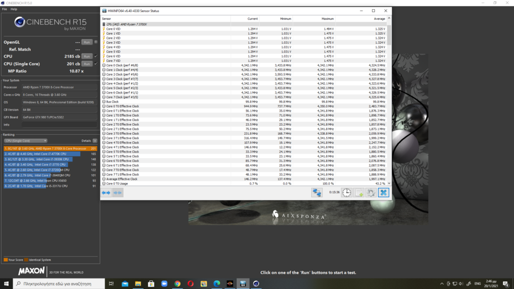
Task: Open the Windows Start menu
Action: [x=6, y=284]
